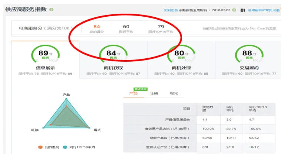Click the 电商服务分 label

point(30,28)
